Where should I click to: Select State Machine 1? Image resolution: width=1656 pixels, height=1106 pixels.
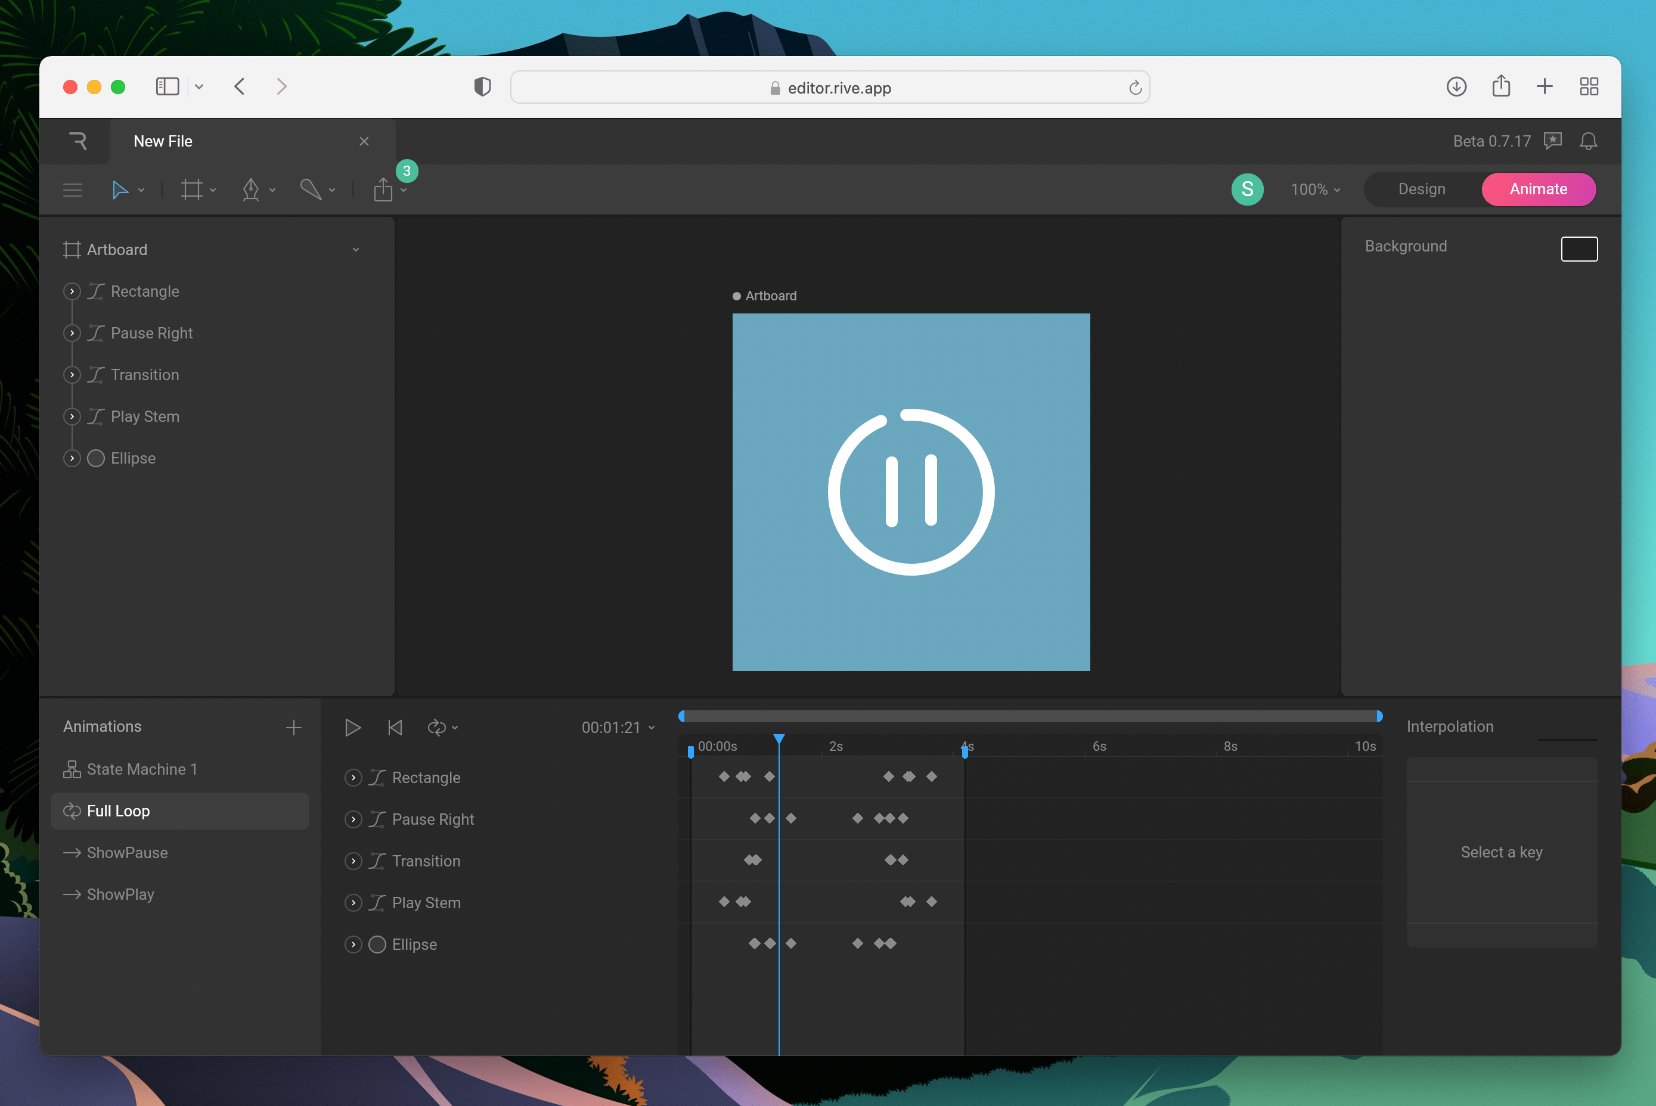[141, 769]
